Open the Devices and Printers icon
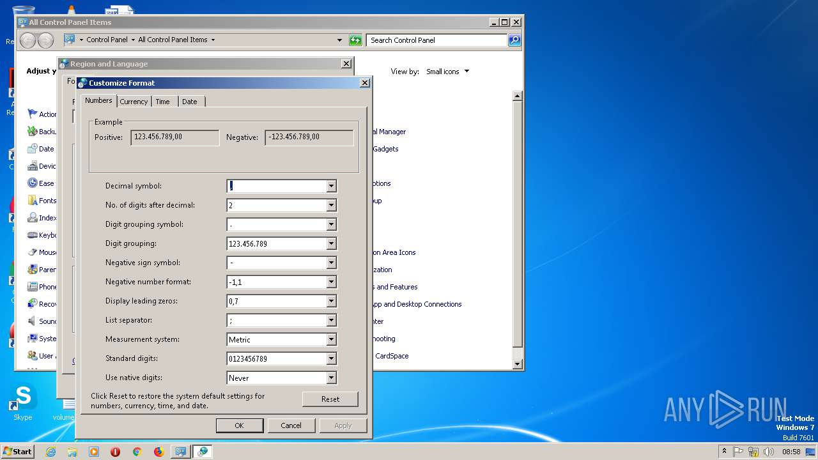Screen dimensions: 818x460 [33, 165]
